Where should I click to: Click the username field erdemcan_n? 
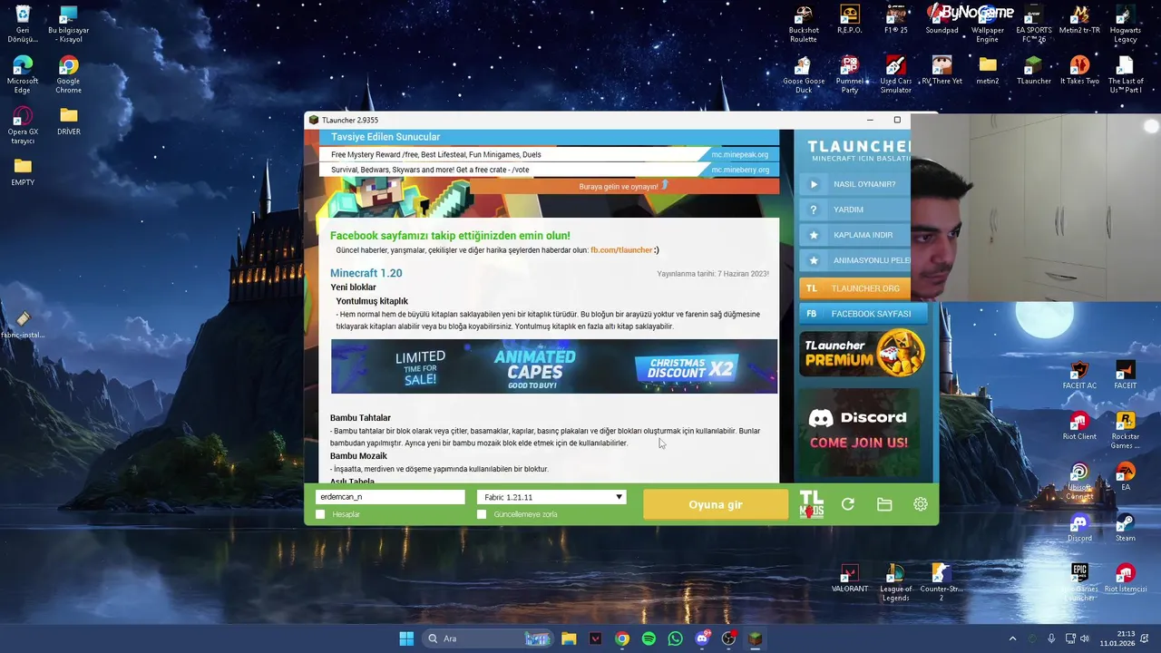[390, 497]
